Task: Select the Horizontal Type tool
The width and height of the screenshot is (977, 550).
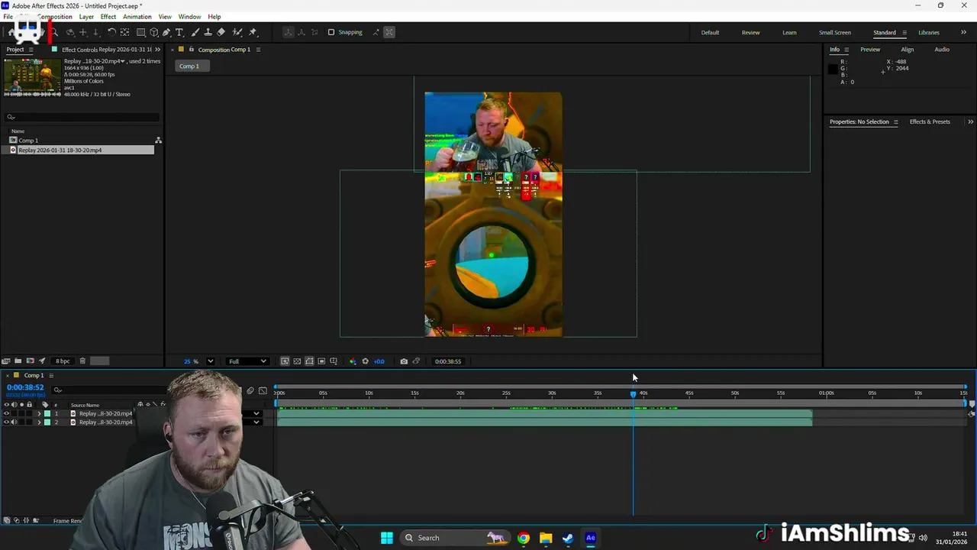Action: click(x=179, y=32)
